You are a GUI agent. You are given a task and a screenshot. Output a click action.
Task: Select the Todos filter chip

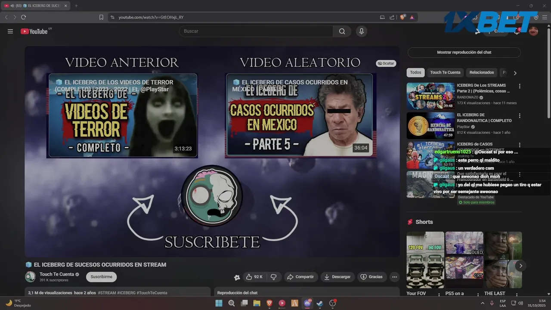coord(415,72)
